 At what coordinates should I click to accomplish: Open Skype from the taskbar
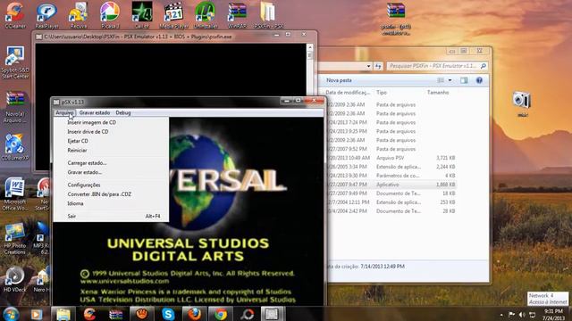click(x=168, y=314)
